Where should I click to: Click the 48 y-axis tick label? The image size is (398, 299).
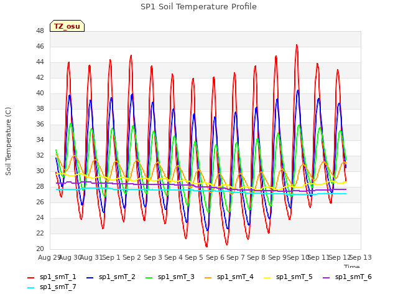click(40, 31)
